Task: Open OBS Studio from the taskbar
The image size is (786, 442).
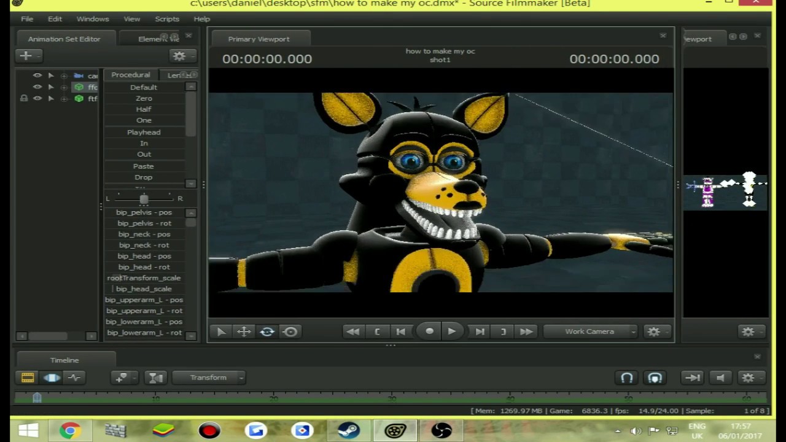Action: click(441, 431)
